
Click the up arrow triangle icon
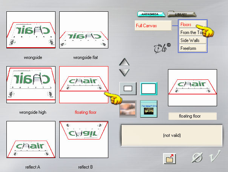(124, 62)
